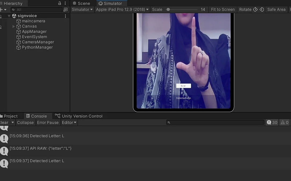
Task: Expand the Canvas object arrow
Action: (13, 26)
